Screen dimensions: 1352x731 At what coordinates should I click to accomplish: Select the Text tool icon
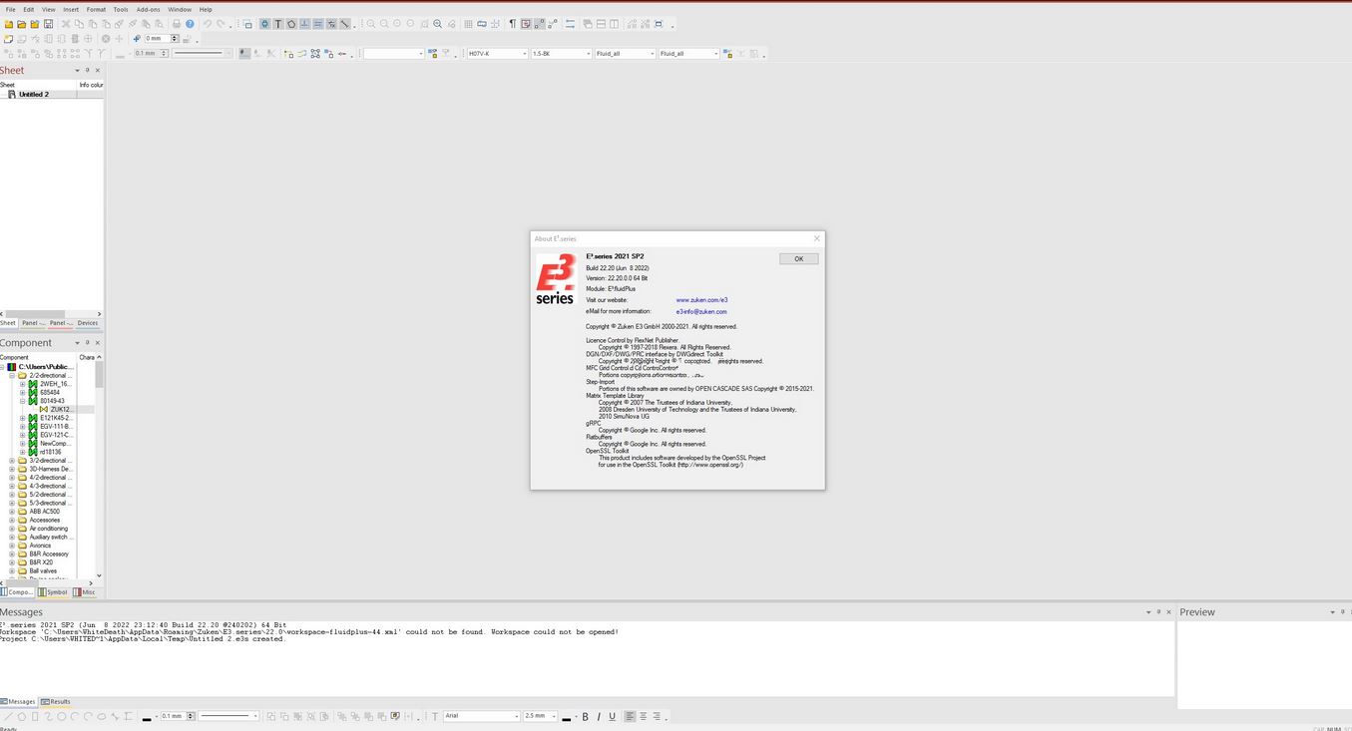[277, 24]
